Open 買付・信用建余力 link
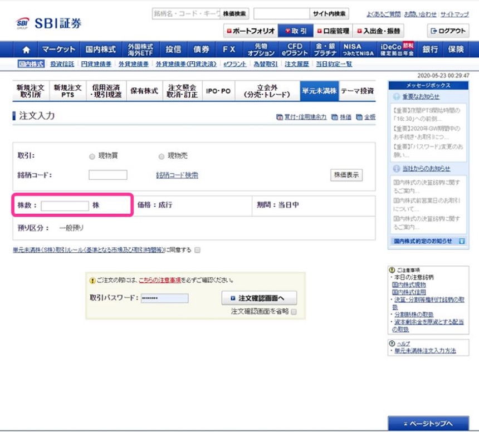479x432 pixels. pyautogui.click(x=301, y=117)
